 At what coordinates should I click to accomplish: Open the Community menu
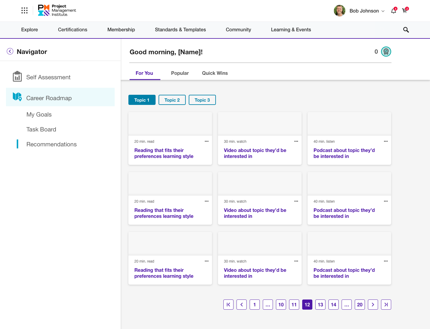[238, 30]
